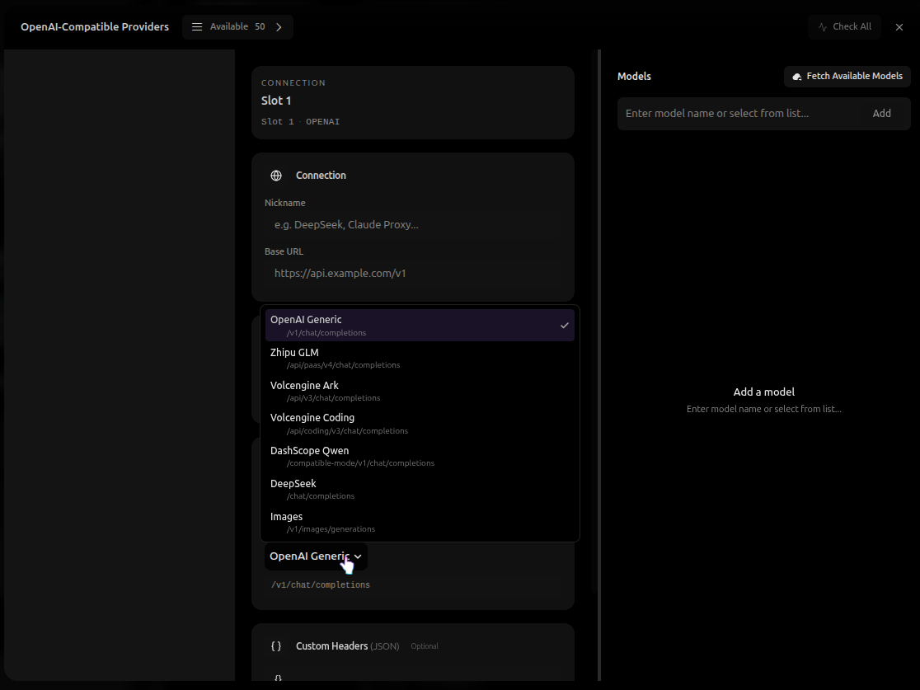Click the Add a model placeholder heading

764,392
